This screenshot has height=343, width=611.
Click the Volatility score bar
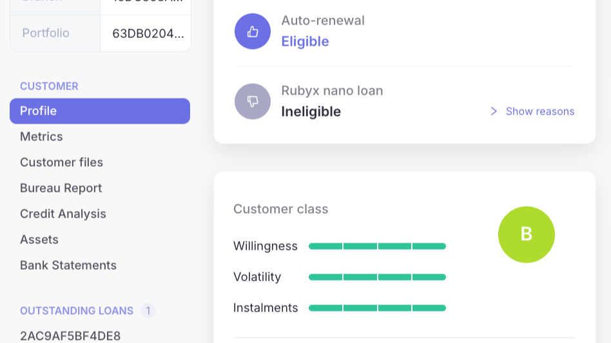[x=377, y=277]
